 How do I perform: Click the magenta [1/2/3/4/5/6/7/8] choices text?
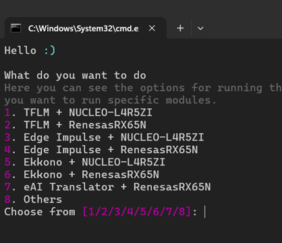click(x=137, y=212)
